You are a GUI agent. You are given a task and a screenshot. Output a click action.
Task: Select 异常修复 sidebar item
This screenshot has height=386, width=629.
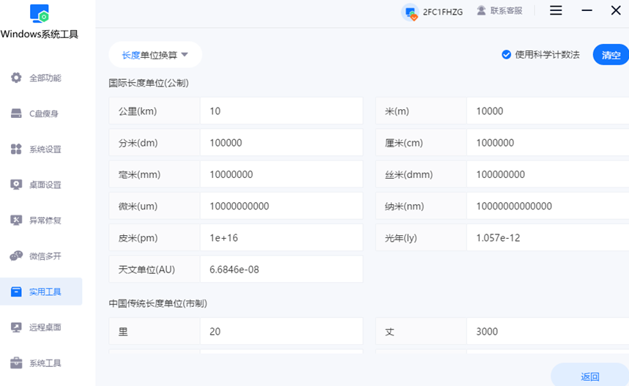pyautogui.click(x=41, y=220)
